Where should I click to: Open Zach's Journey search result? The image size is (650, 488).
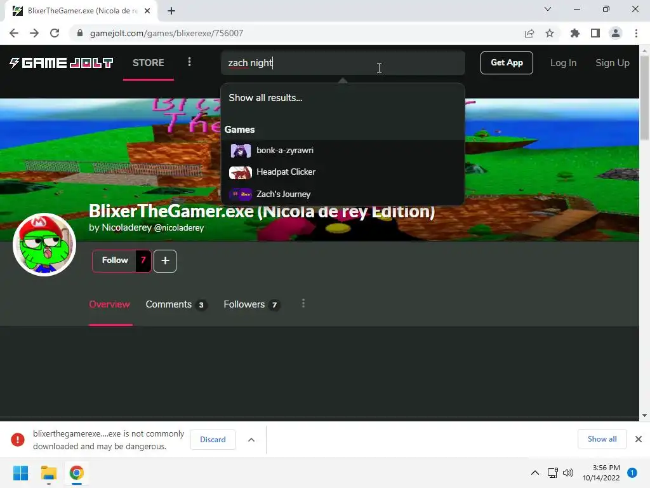coord(342,194)
